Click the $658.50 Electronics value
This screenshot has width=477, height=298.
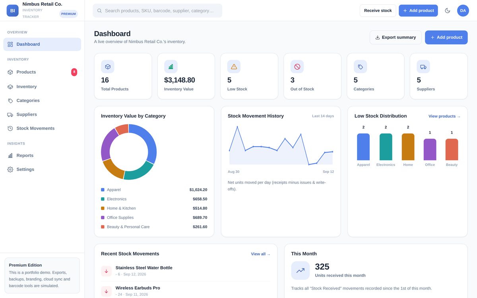coord(200,199)
